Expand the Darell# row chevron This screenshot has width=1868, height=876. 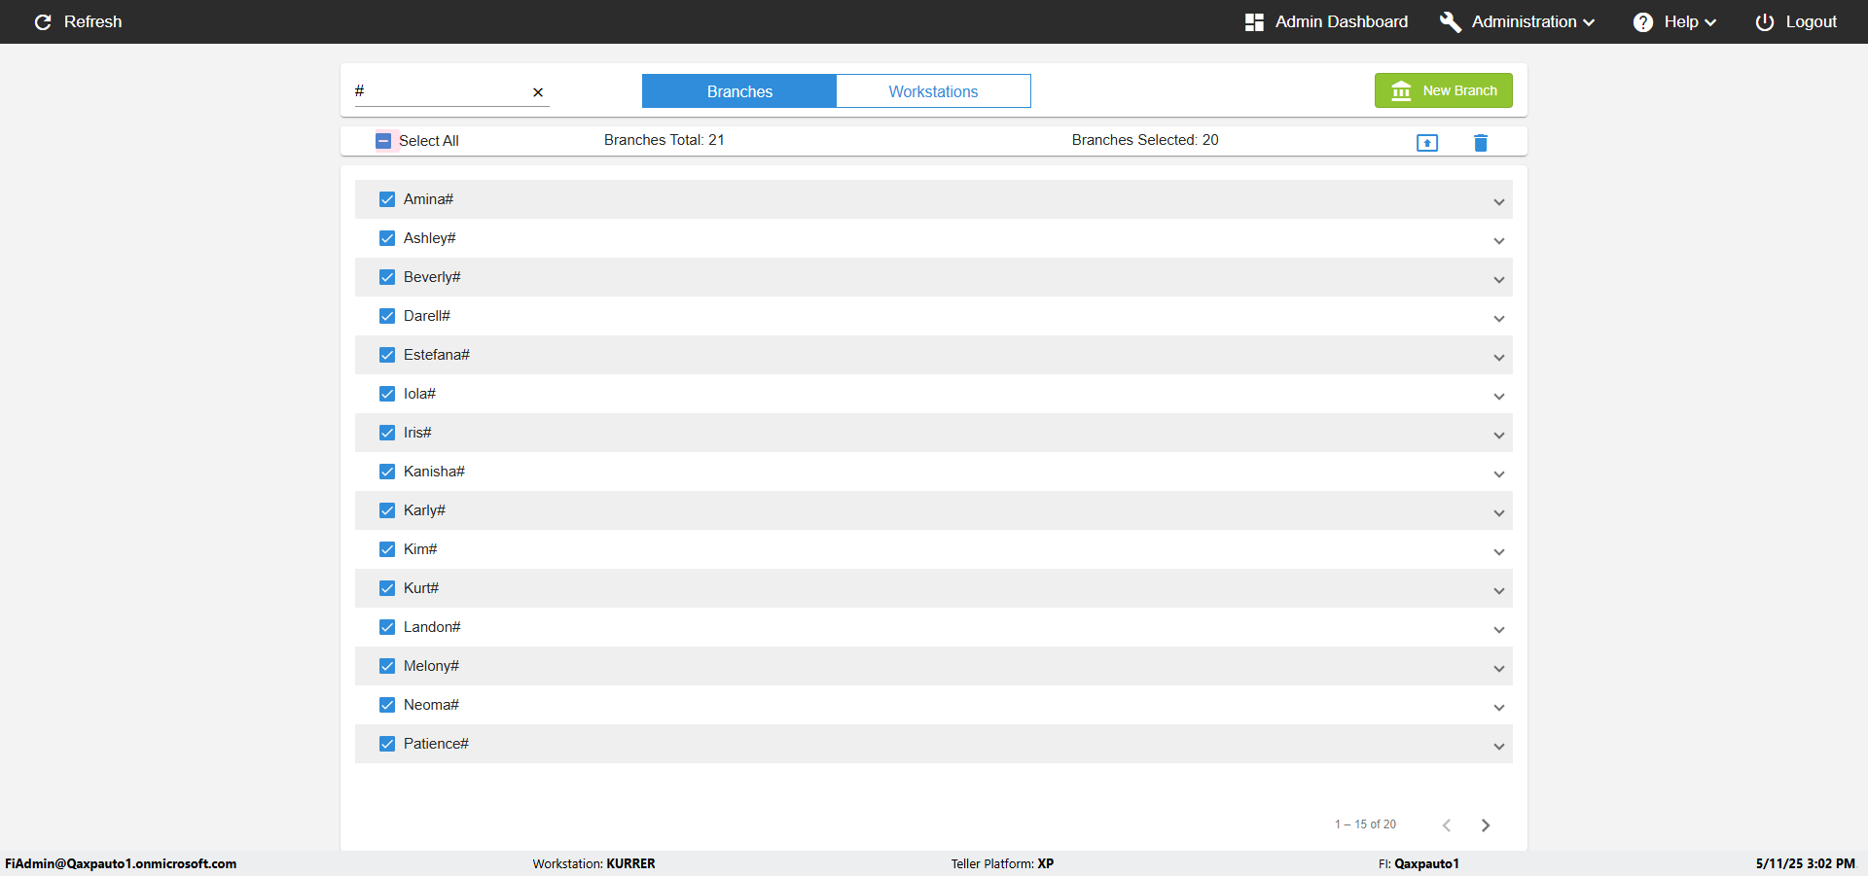(x=1499, y=319)
